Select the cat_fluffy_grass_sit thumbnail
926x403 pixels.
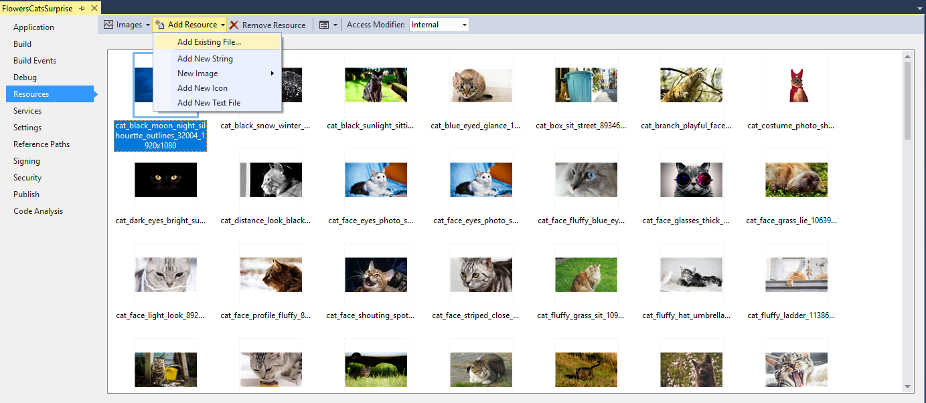586,275
